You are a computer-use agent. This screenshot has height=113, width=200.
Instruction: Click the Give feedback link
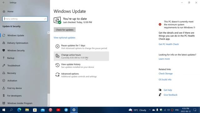click(170, 95)
